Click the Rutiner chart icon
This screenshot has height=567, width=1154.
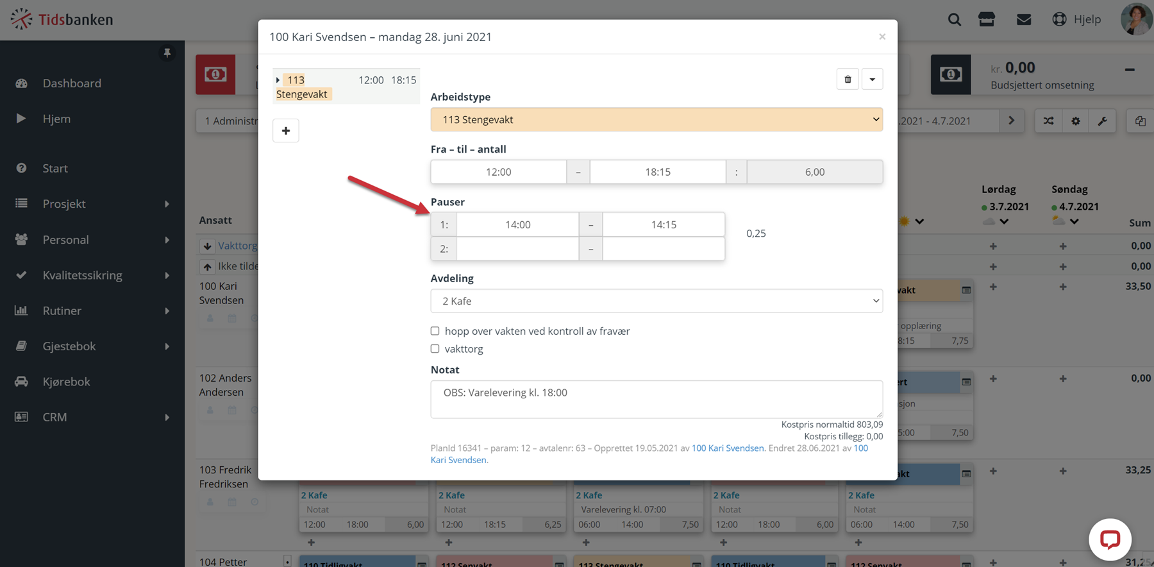(21, 310)
